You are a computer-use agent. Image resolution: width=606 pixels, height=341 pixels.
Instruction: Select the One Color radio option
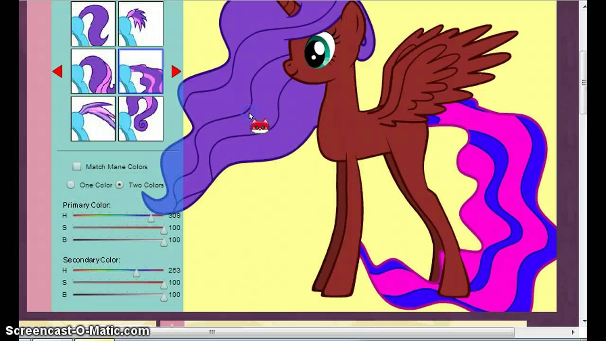pyautogui.click(x=71, y=185)
